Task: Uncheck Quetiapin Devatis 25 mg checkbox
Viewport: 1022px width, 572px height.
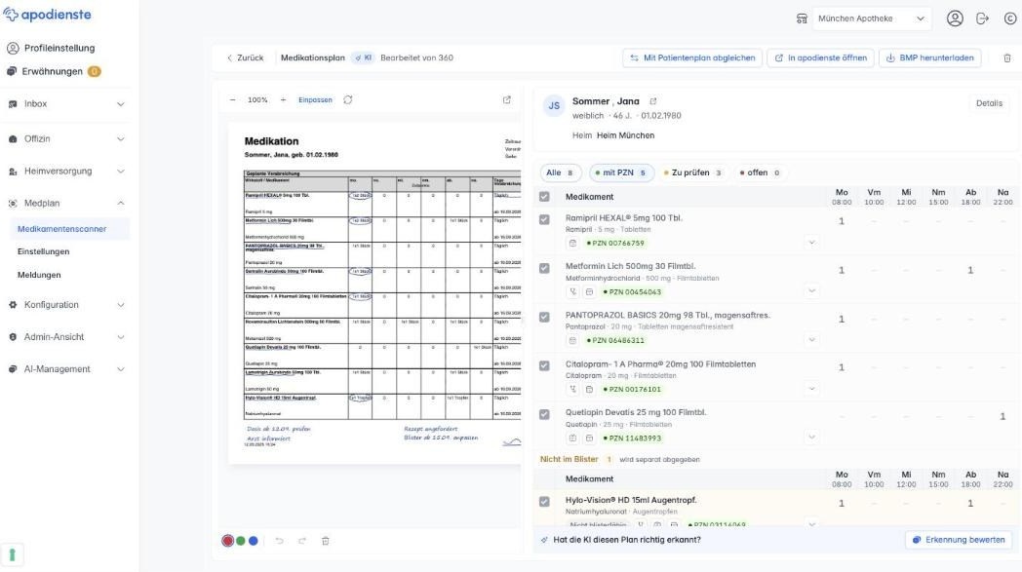Action: click(x=544, y=414)
